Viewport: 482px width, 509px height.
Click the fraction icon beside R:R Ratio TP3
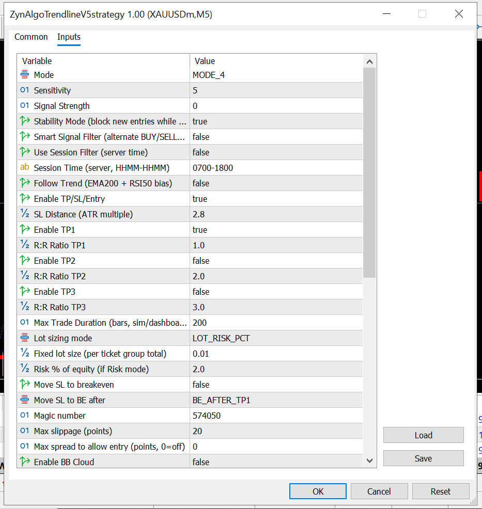pyautogui.click(x=25, y=307)
